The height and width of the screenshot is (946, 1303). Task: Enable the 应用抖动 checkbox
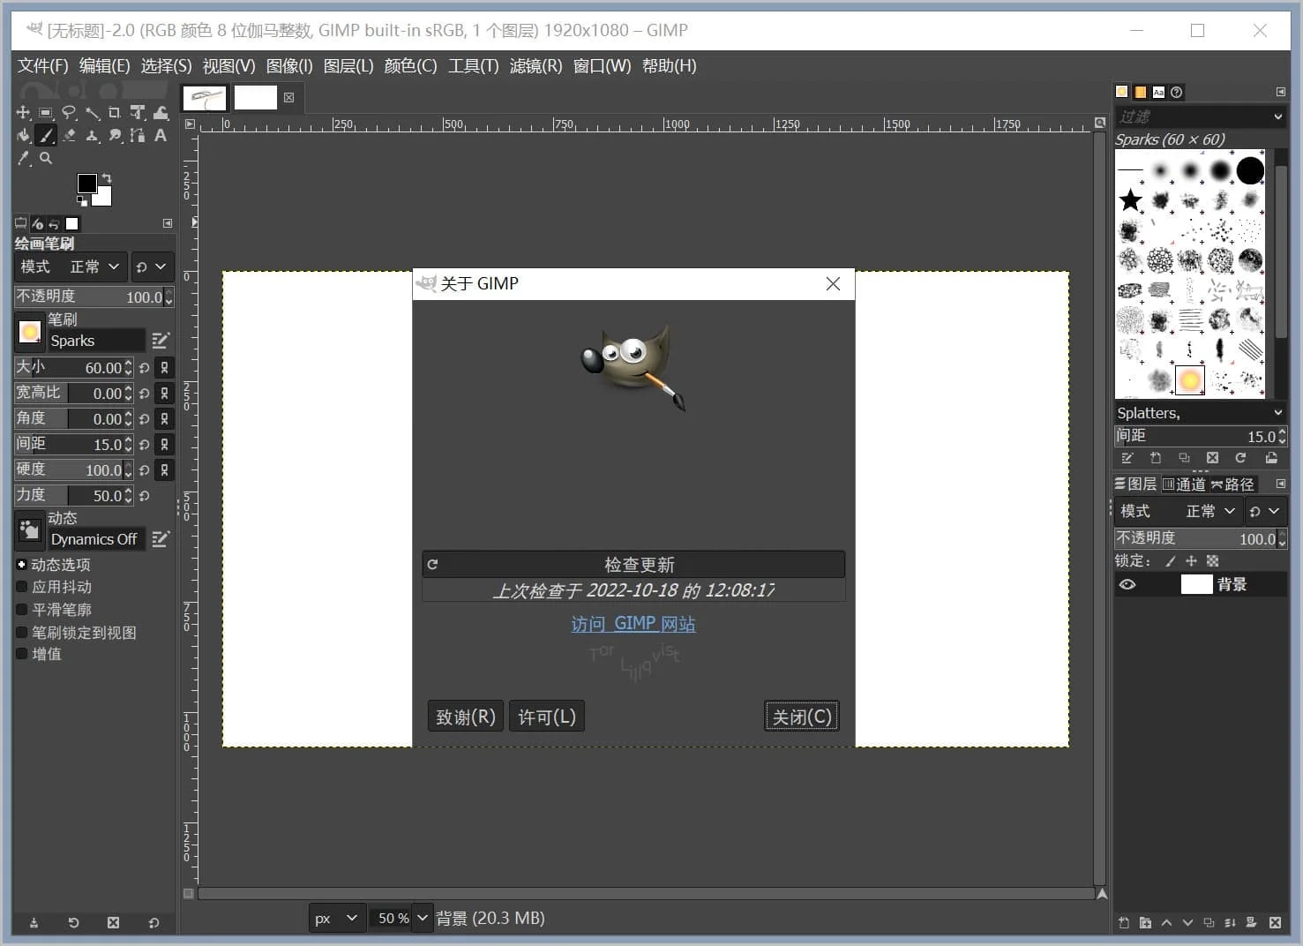coord(22,587)
